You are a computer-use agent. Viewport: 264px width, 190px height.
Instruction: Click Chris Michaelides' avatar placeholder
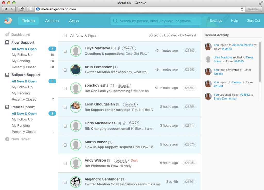point(76,126)
